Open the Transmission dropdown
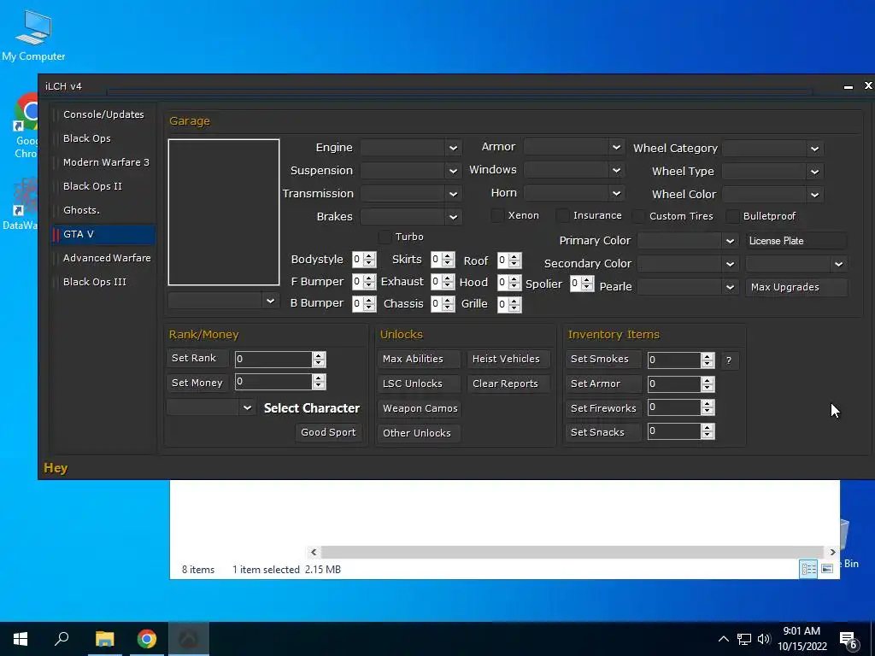Screen dimensions: 875x656 click(411, 194)
